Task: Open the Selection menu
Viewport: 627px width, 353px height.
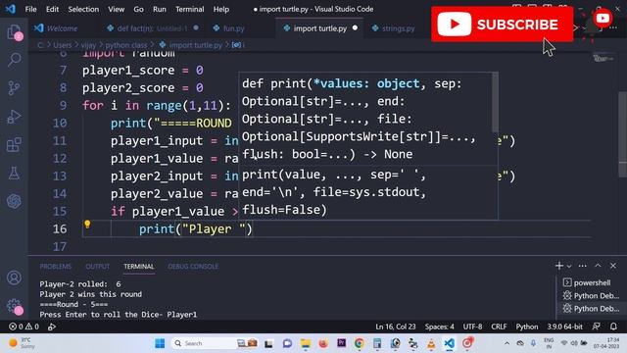Action: (x=83, y=9)
